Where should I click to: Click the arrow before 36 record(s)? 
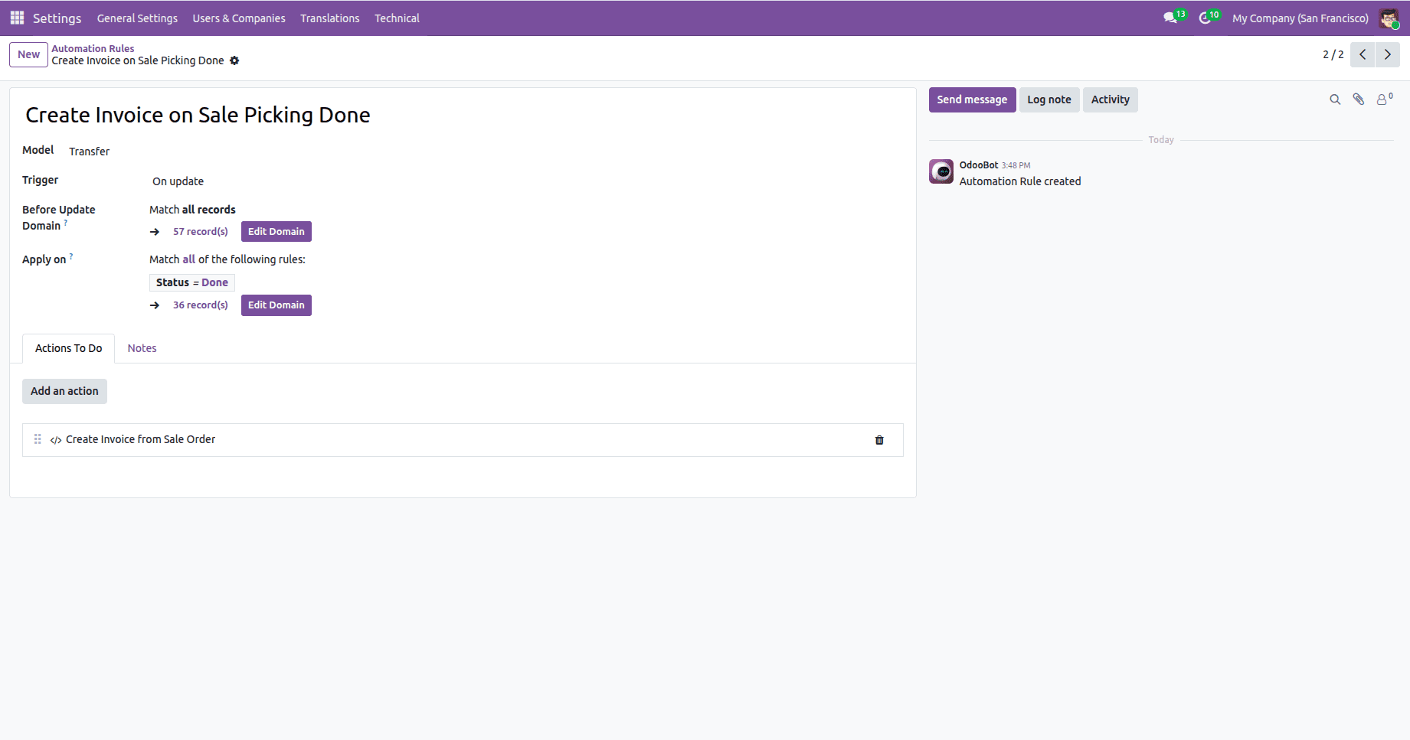coord(155,305)
